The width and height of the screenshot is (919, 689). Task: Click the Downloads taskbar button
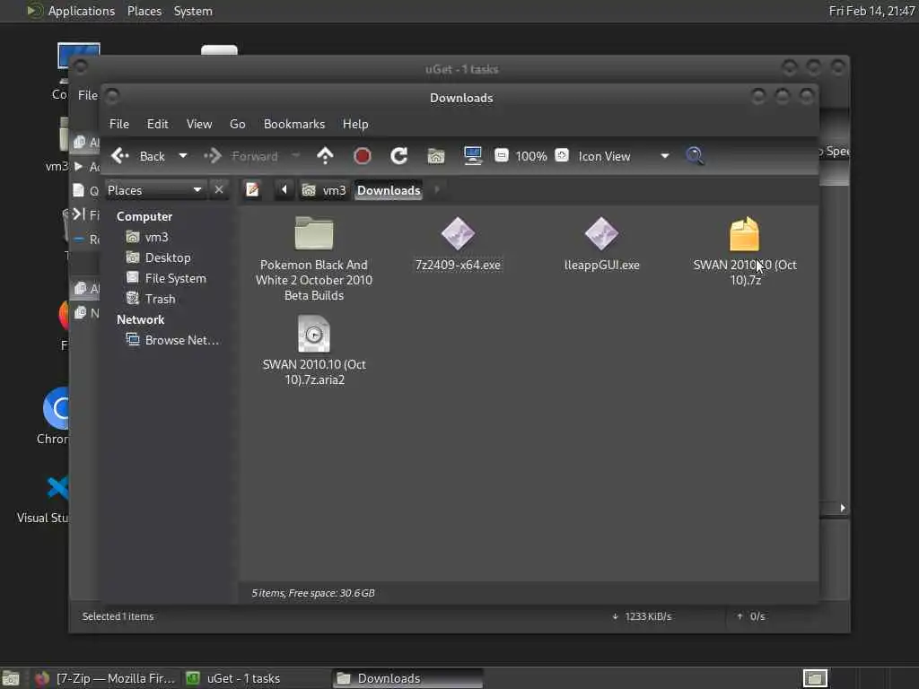pyautogui.click(x=408, y=678)
